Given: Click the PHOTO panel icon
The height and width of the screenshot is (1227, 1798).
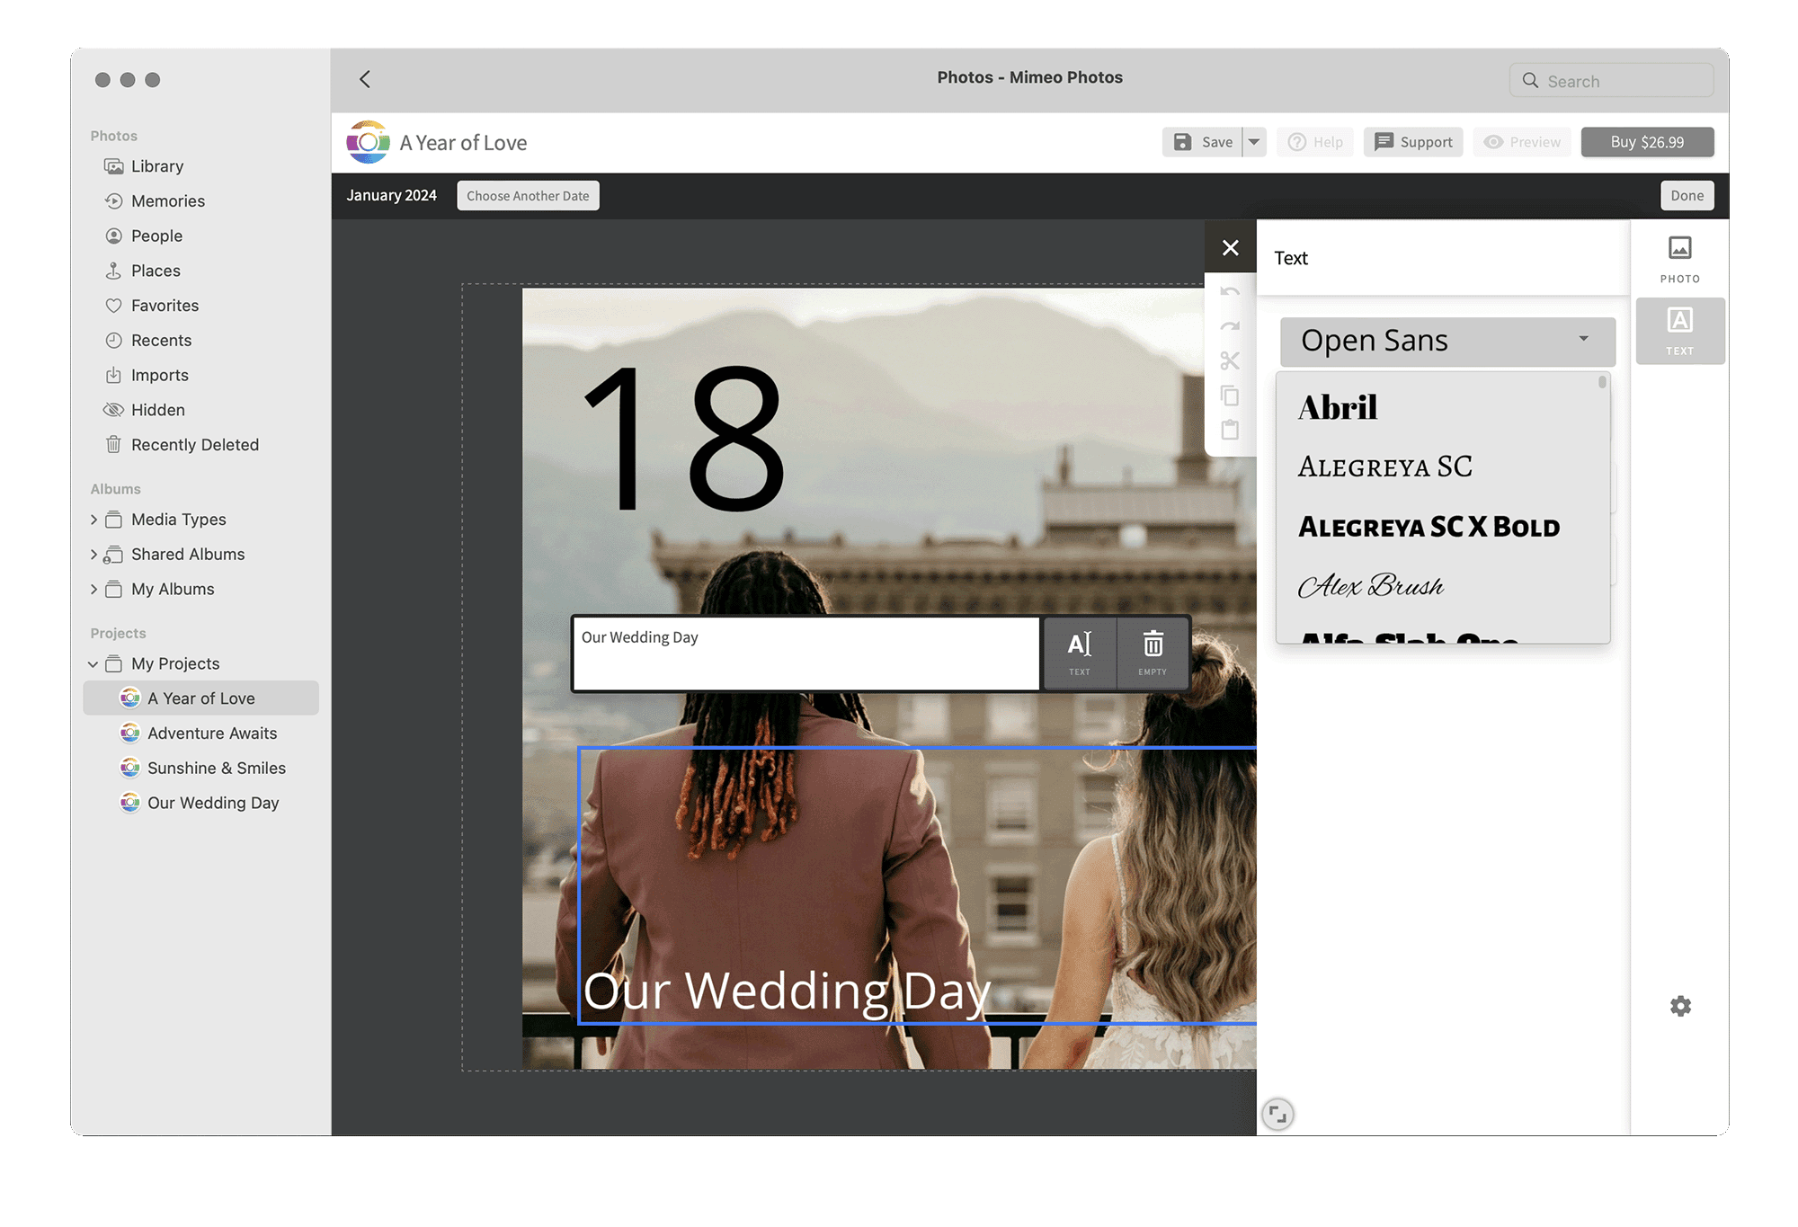Looking at the screenshot, I should 1678,258.
